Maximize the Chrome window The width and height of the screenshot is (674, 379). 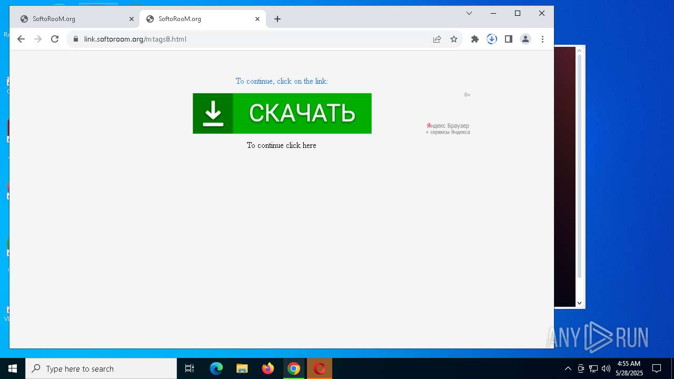click(x=518, y=13)
